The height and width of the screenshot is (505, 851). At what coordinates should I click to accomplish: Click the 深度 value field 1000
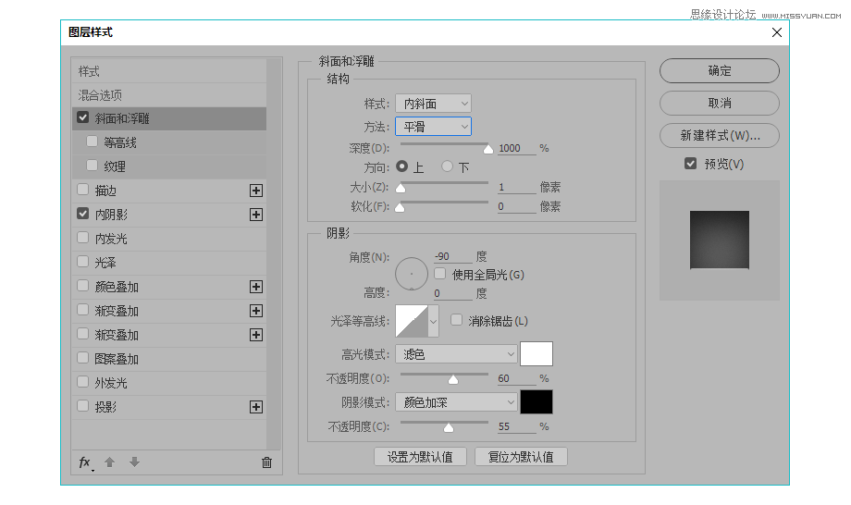click(x=517, y=148)
